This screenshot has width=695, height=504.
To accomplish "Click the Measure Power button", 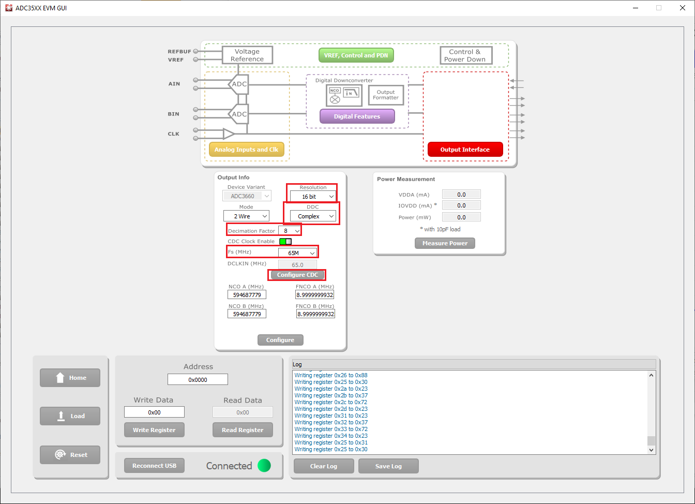I will (x=445, y=243).
